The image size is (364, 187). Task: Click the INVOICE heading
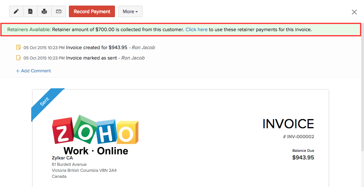[x=288, y=124]
